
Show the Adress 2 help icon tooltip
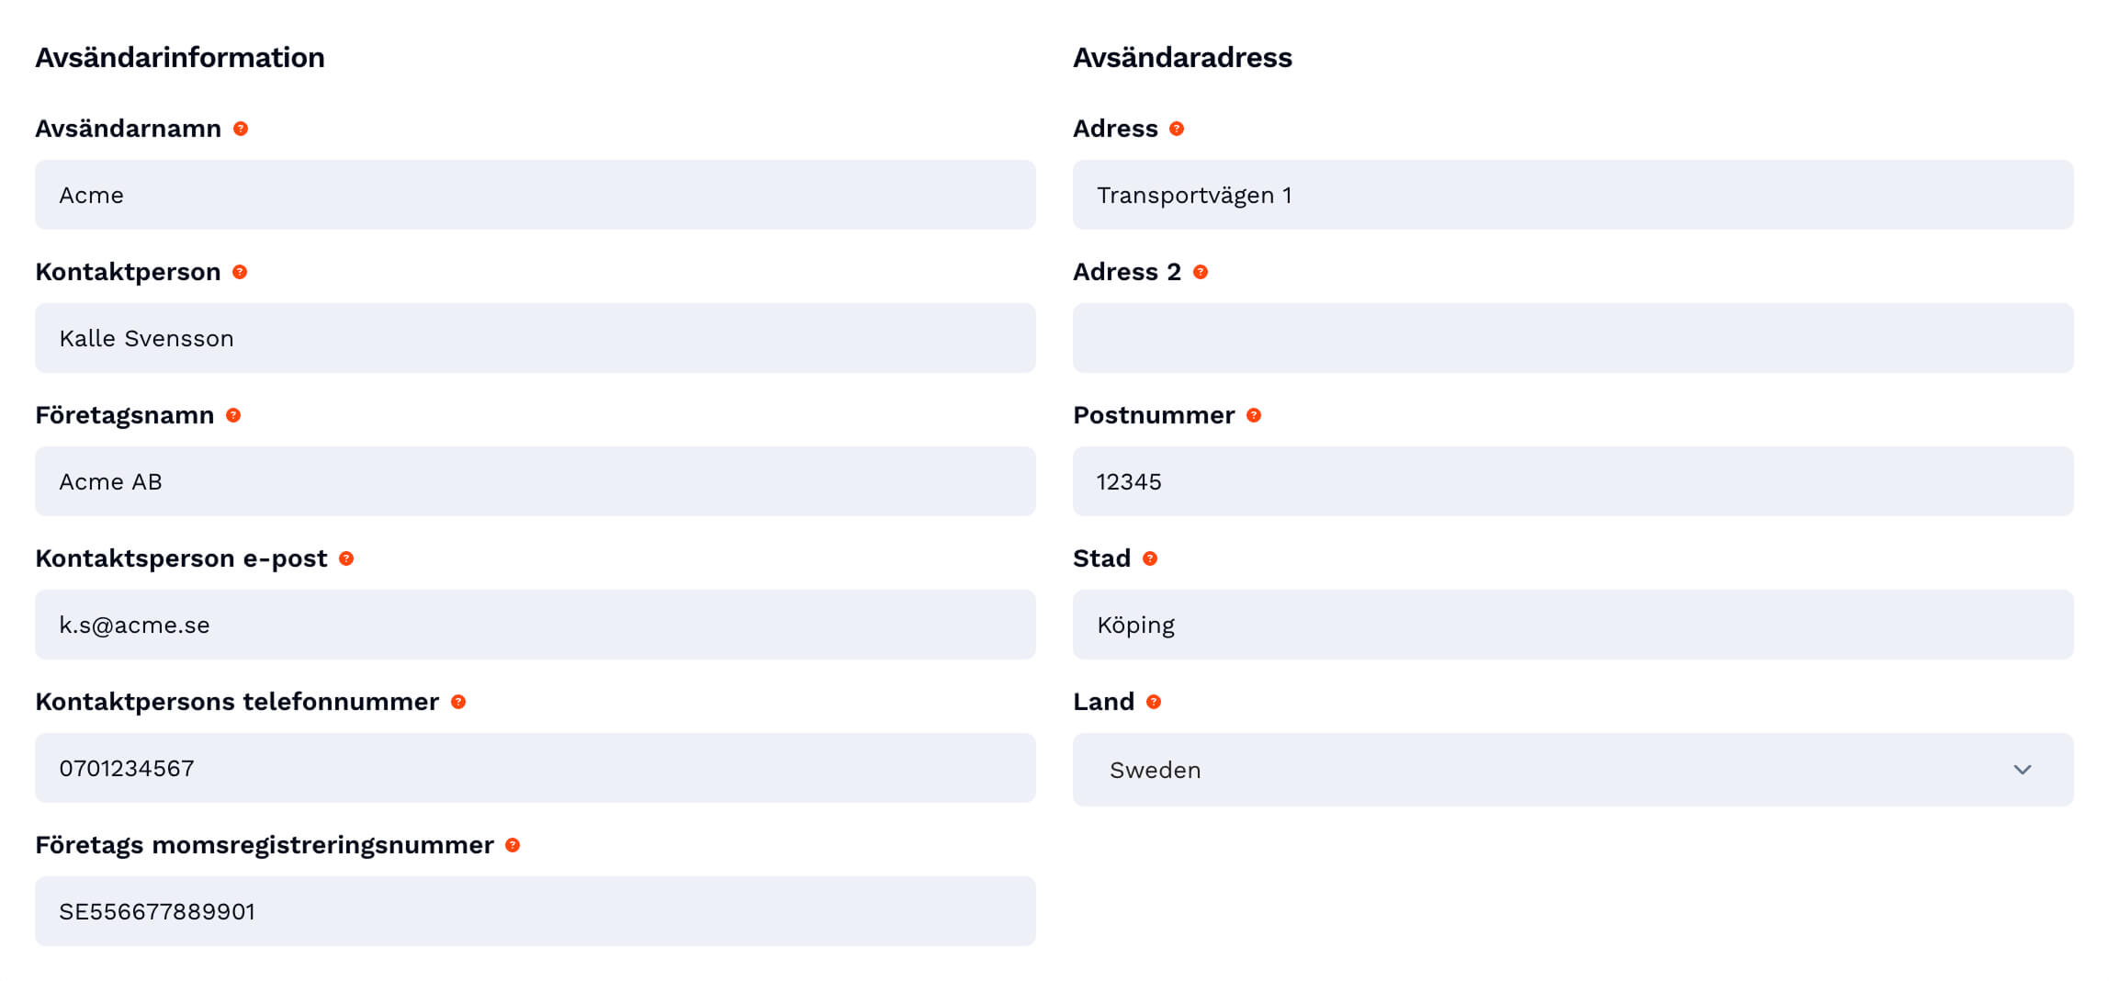coord(1201,272)
